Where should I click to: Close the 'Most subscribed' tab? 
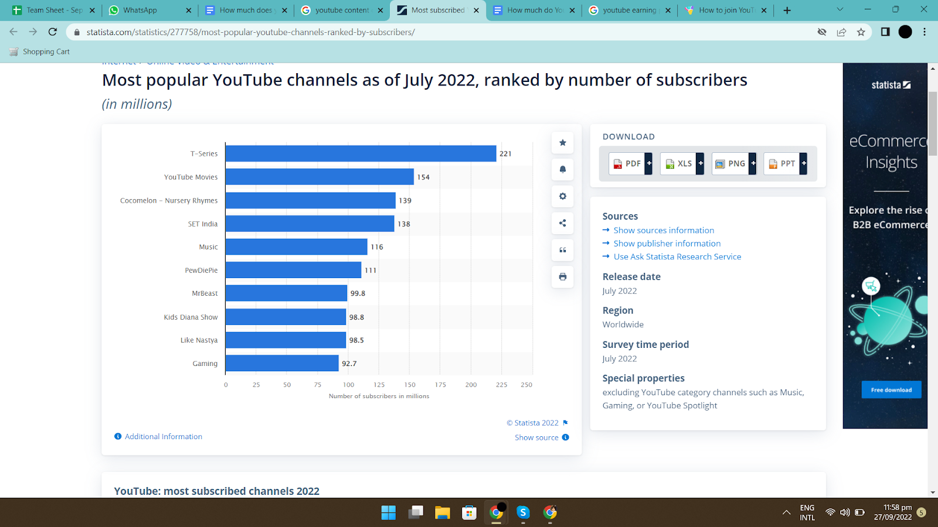click(x=476, y=10)
